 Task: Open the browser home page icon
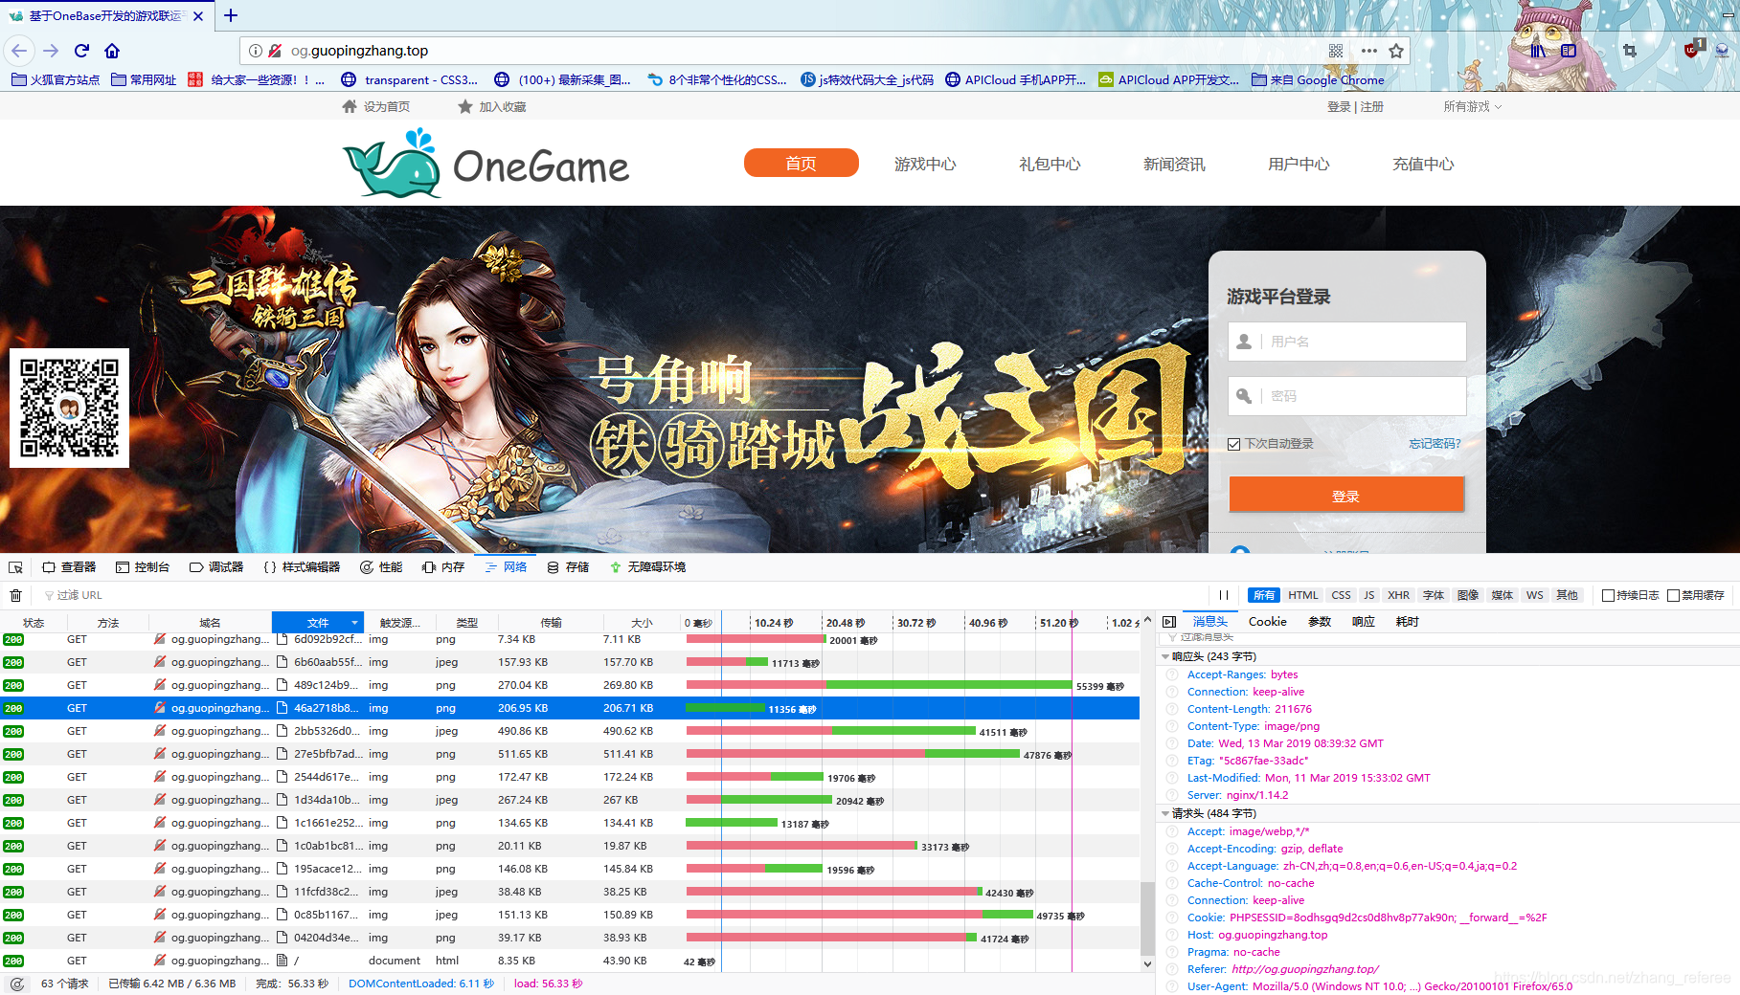tap(112, 51)
